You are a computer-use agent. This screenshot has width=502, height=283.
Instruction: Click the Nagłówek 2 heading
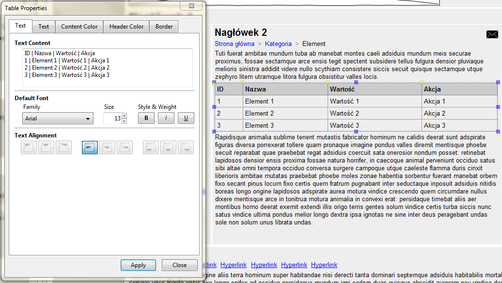coord(241,32)
